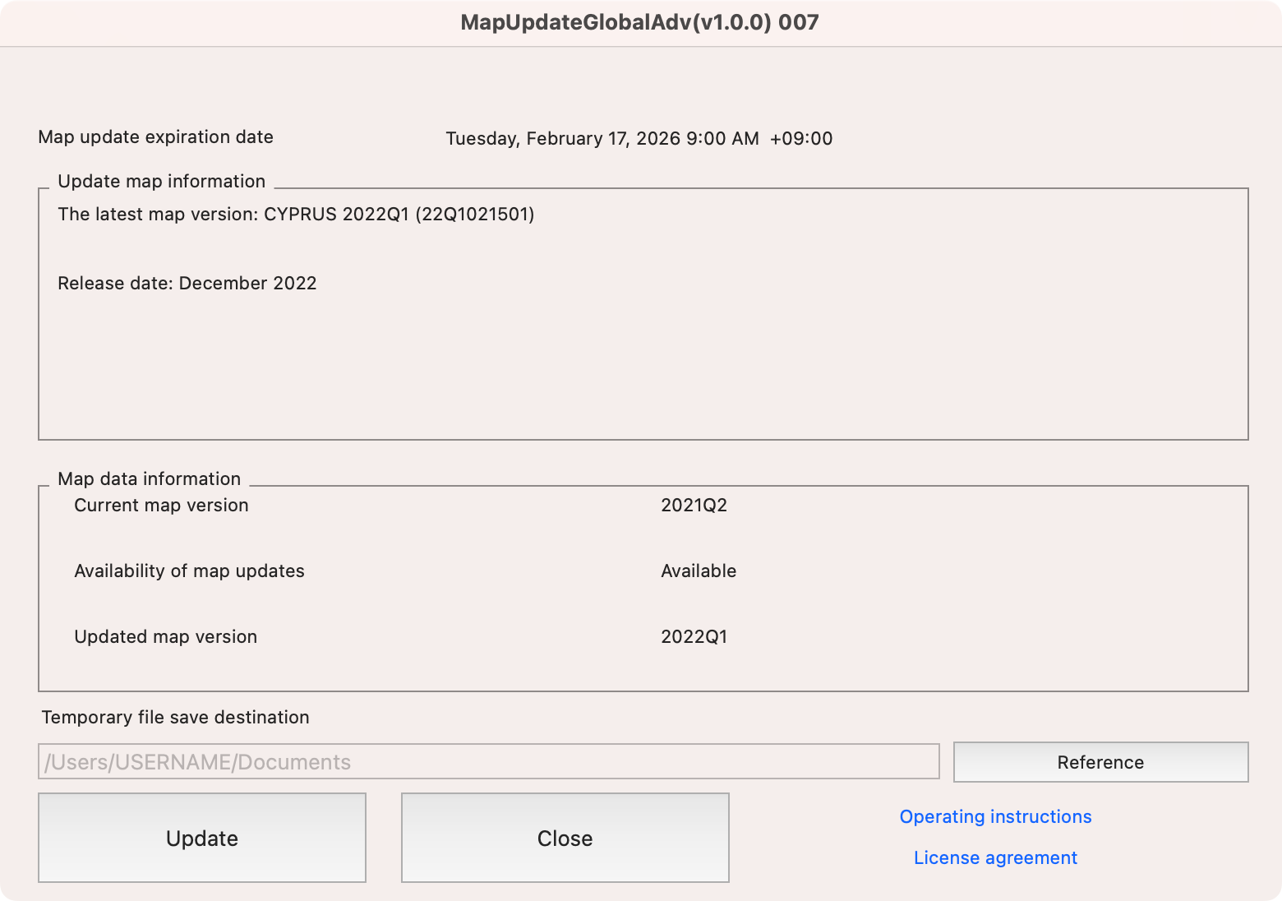Click the Availability of map updates label
The image size is (1282, 901).
point(189,571)
